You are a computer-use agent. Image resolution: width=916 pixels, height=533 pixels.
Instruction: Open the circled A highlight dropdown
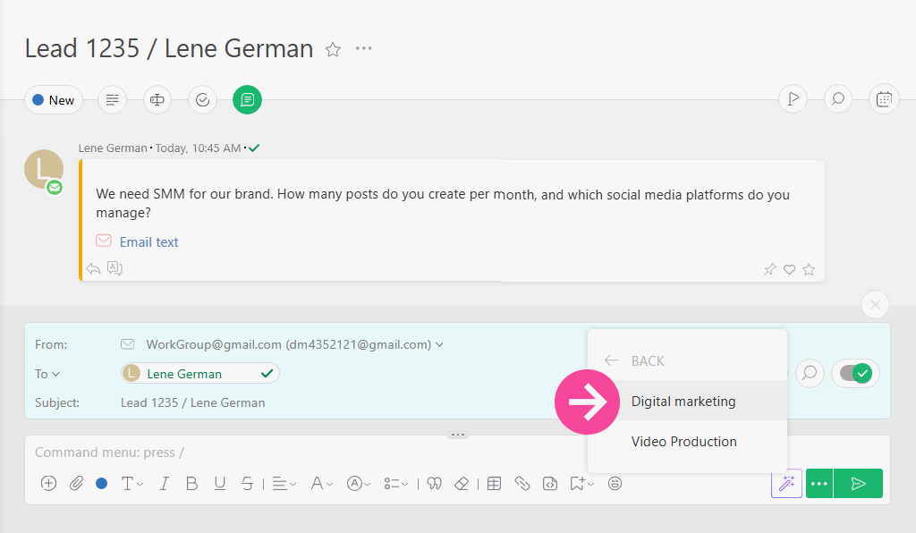coord(359,484)
